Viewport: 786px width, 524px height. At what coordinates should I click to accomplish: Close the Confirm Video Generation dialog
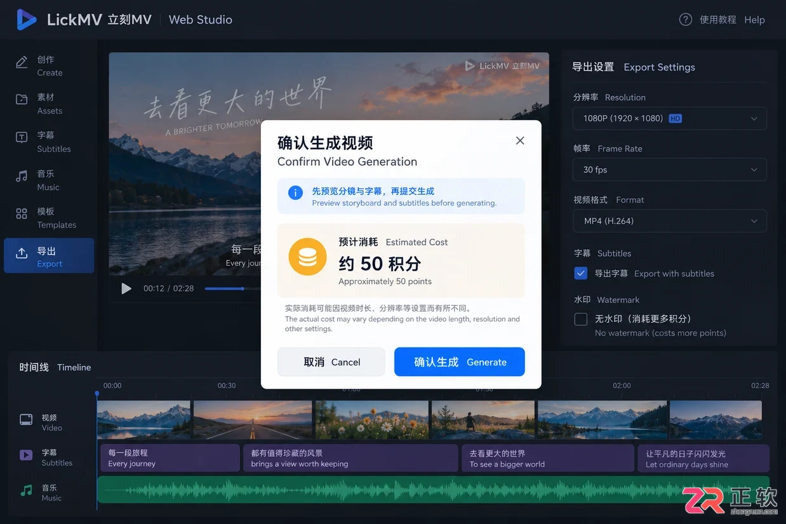click(x=520, y=140)
